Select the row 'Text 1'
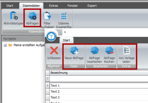The width and height of the screenshot is (148, 103). [99, 86]
